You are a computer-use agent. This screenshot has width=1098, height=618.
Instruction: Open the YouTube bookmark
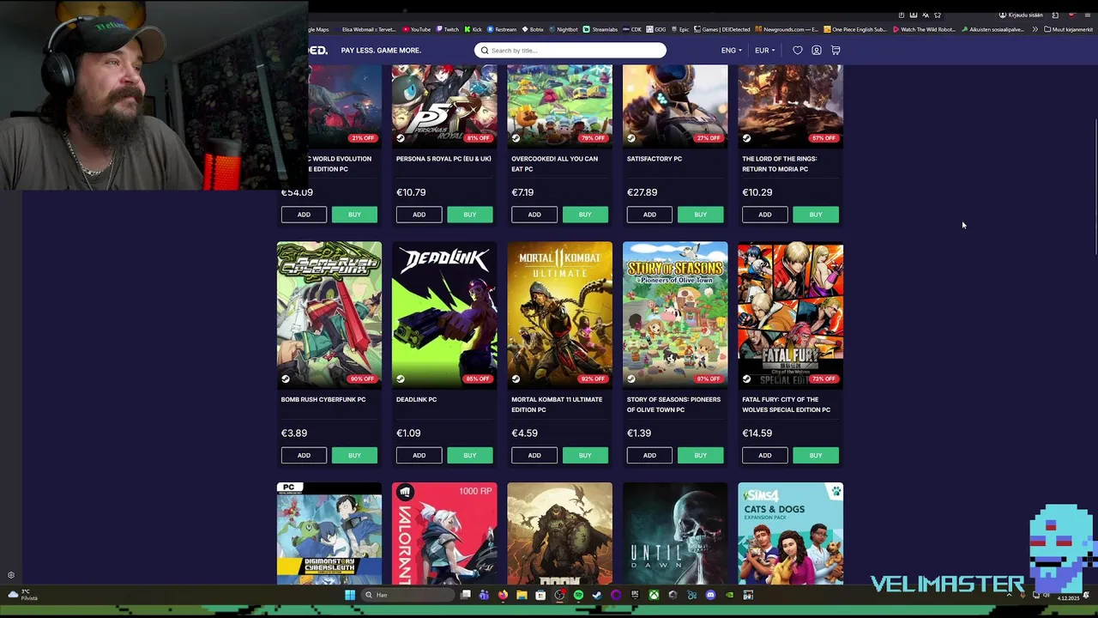tap(417, 29)
